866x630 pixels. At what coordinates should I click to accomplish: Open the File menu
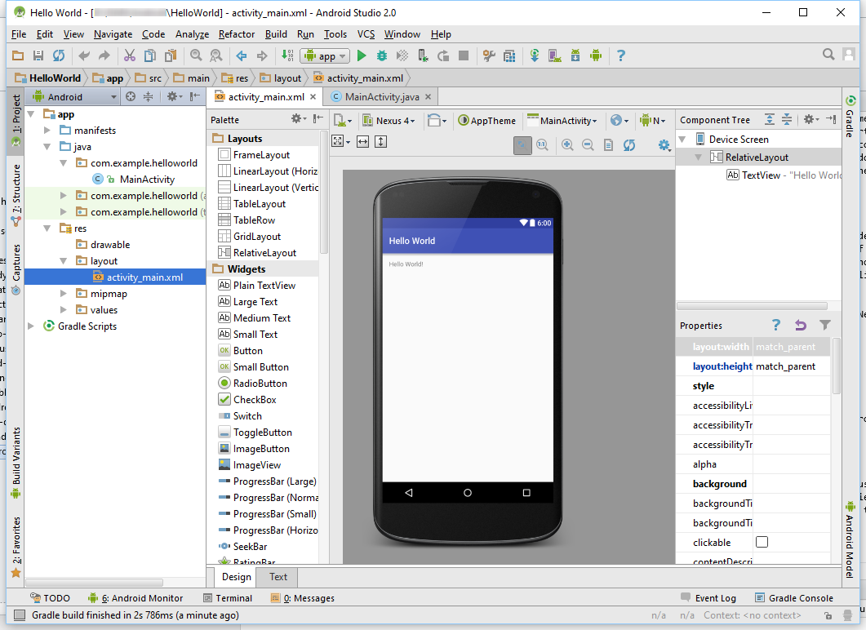(x=19, y=34)
